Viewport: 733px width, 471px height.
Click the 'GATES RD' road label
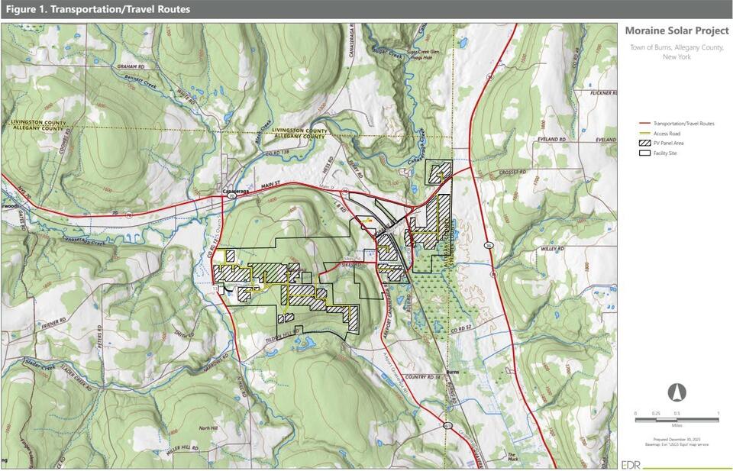(x=22, y=221)
